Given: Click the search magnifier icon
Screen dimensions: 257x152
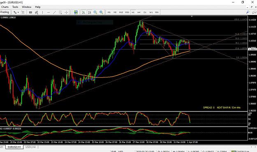Looking at the screenshot, I should (x=248, y=12).
